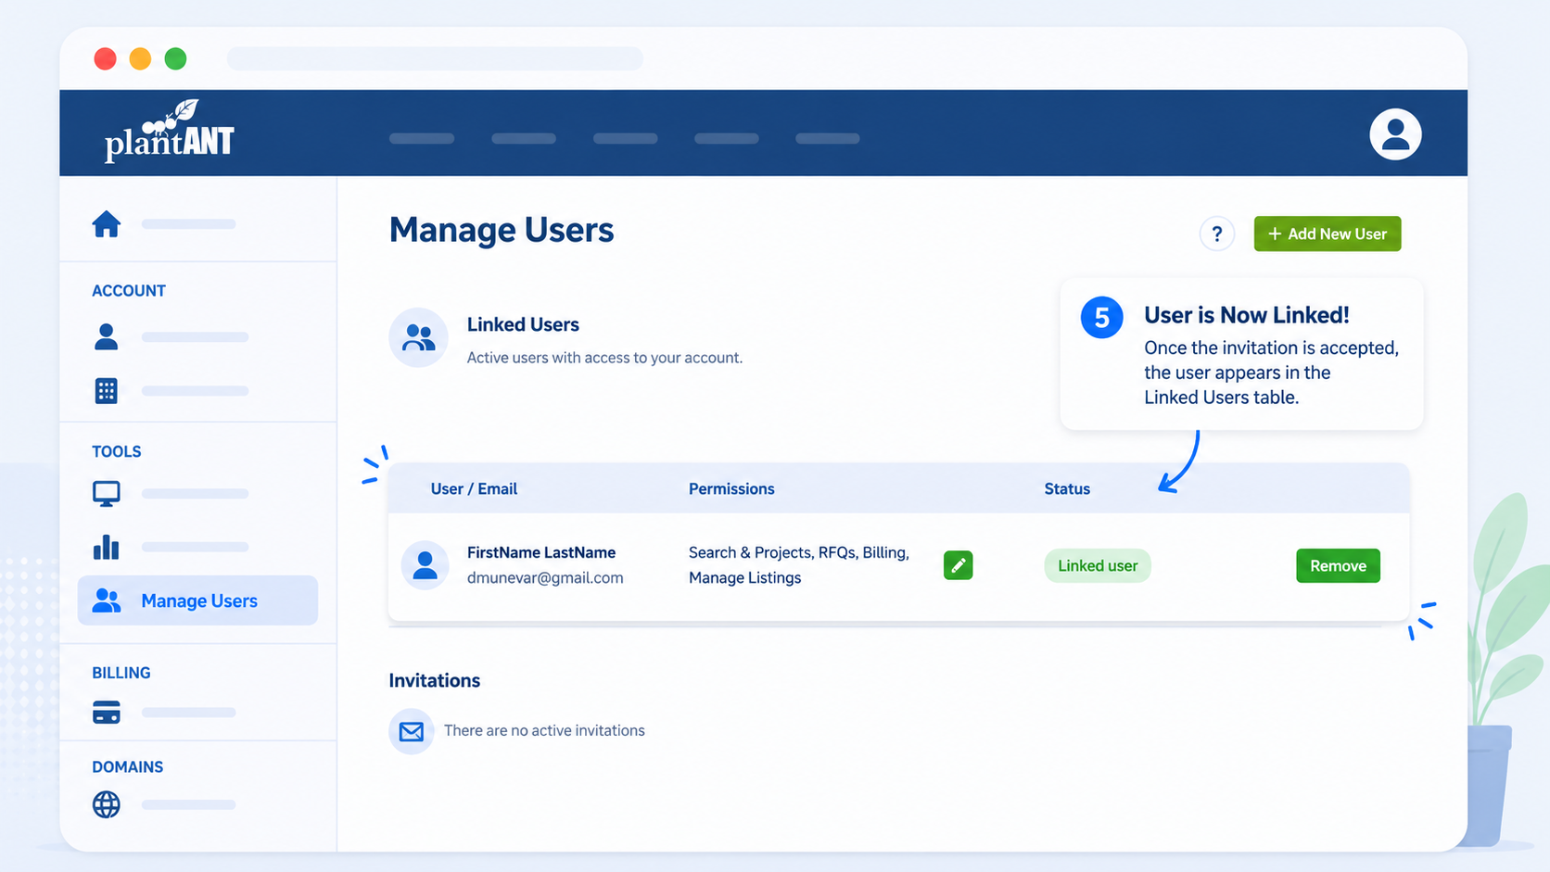Go to home via house icon
The width and height of the screenshot is (1550, 872).
pyautogui.click(x=107, y=224)
